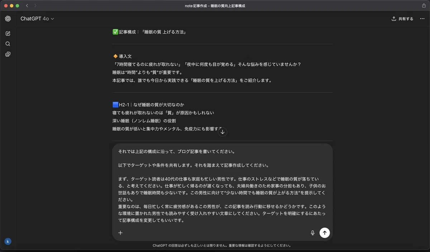Viewport: 430px width, 252px height.
Task: Click the ChatGPT disclaimer text at bottom
Action: click(222, 246)
